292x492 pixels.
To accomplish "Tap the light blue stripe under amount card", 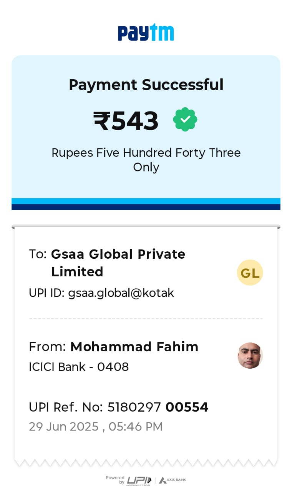I will 146,201.
